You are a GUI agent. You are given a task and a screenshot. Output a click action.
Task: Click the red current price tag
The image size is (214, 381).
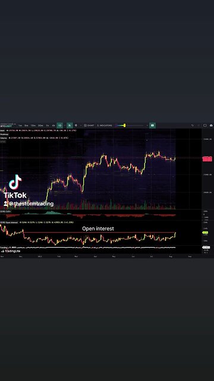(x=207, y=159)
